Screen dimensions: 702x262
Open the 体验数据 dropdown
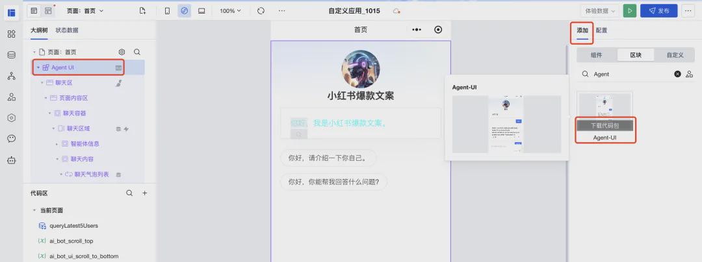tap(600, 11)
